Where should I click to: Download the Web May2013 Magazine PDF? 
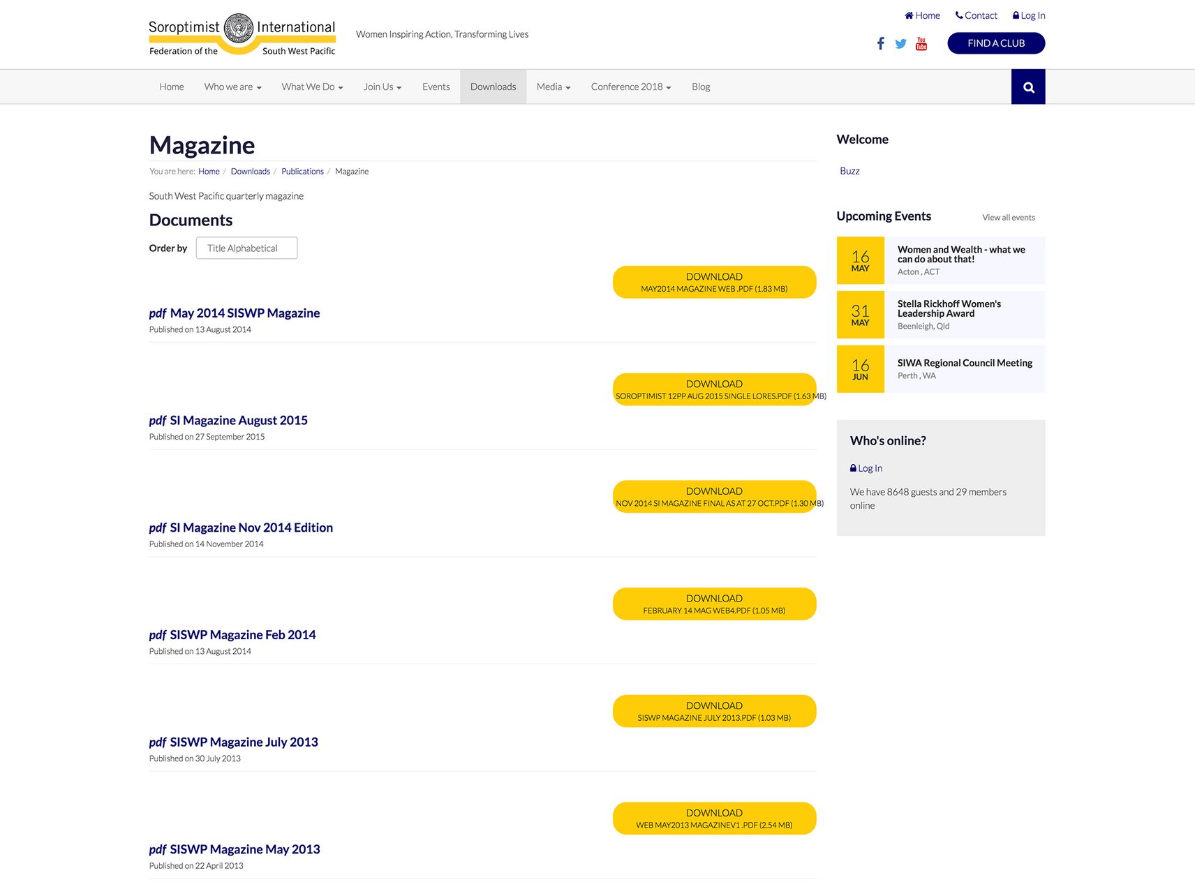pyautogui.click(x=714, y=819)
